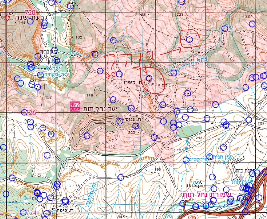Click the blue square-in-circle marker below מקורה
267x219 pixels.
pyautogui.click(x=57, y=60)
